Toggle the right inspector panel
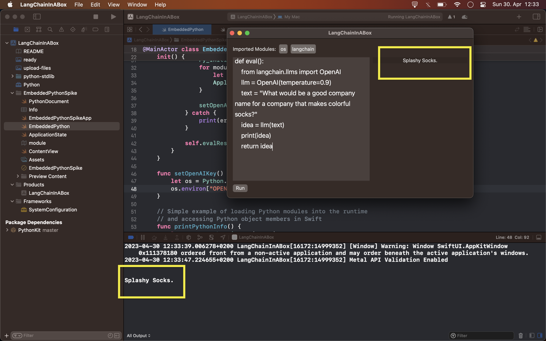Image resolution: width=546 pixels, height=341 pixels. point(536,17)
